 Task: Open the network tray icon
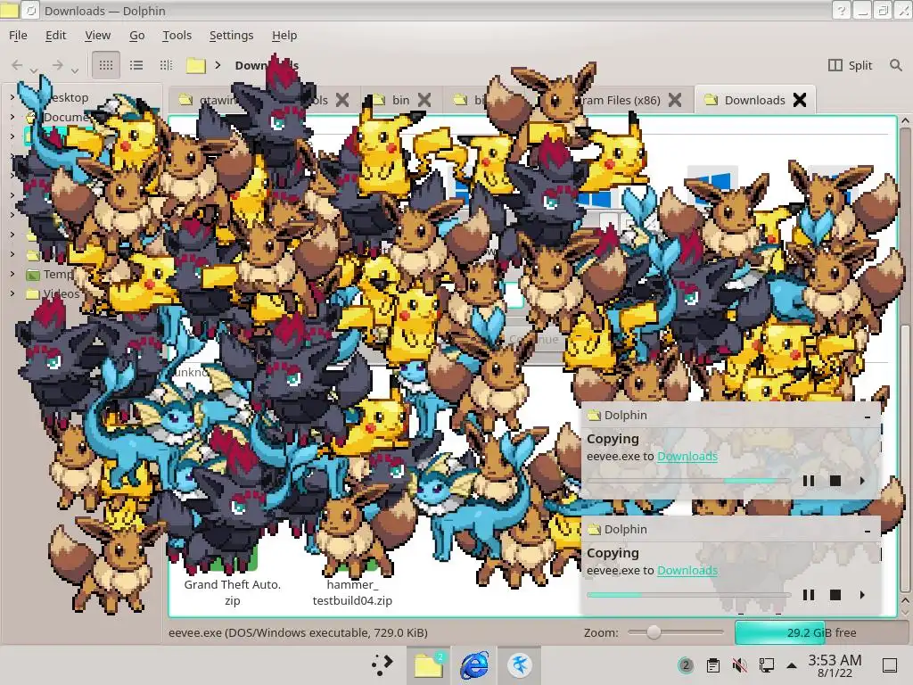(766, 665)
